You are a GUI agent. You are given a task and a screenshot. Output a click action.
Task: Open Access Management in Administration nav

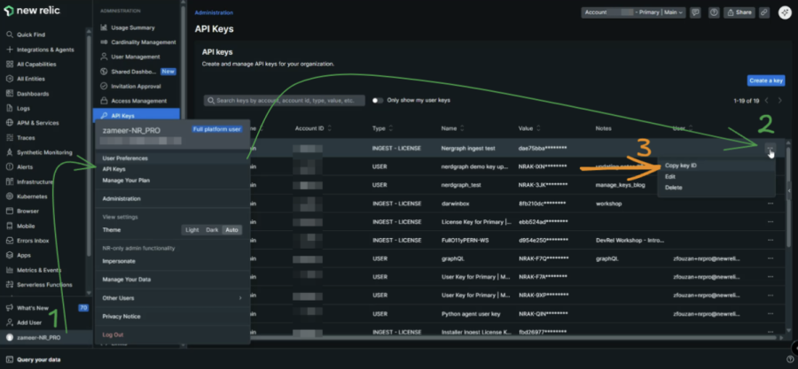click(x=138, y=101)
